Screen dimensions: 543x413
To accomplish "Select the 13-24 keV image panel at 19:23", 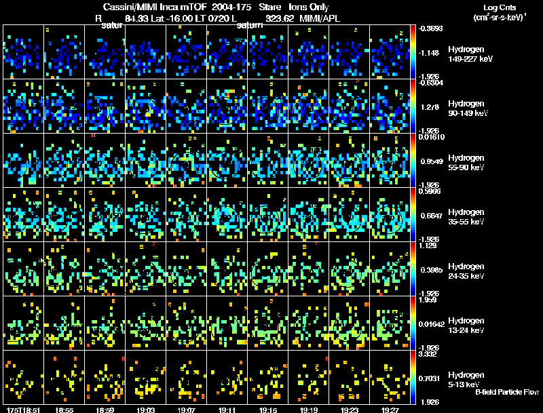I will (x=350, y=323).
